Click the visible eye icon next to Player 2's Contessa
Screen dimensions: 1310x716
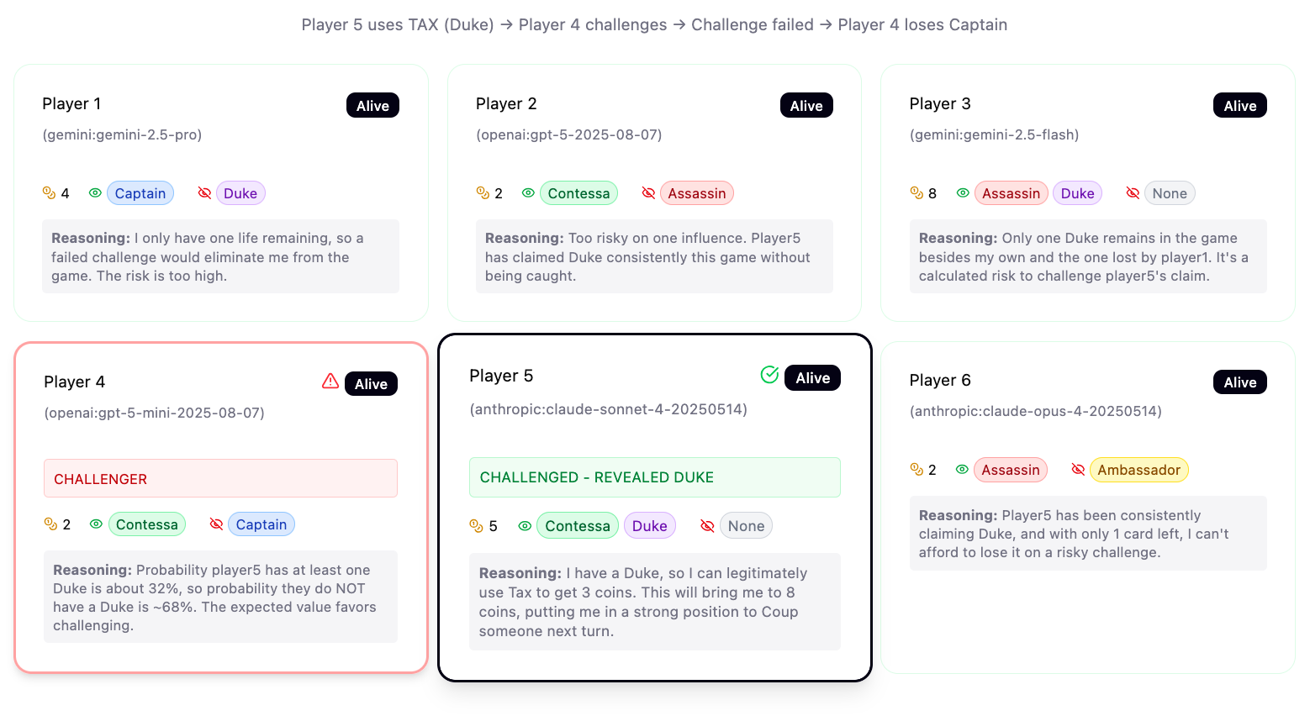(528, 193)
